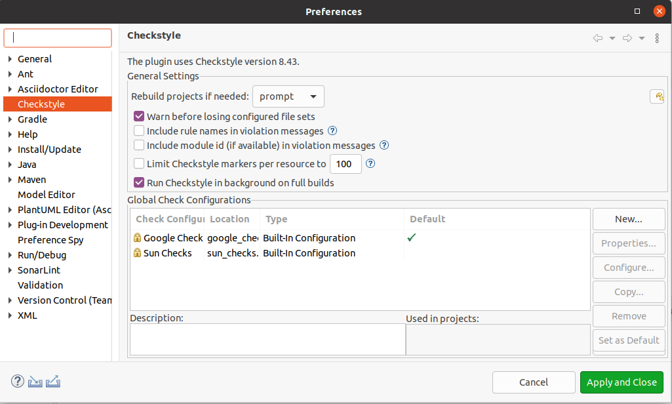Select Plug-in Development in the preferences tree
The image size is (672, 404).
(62, 225)
